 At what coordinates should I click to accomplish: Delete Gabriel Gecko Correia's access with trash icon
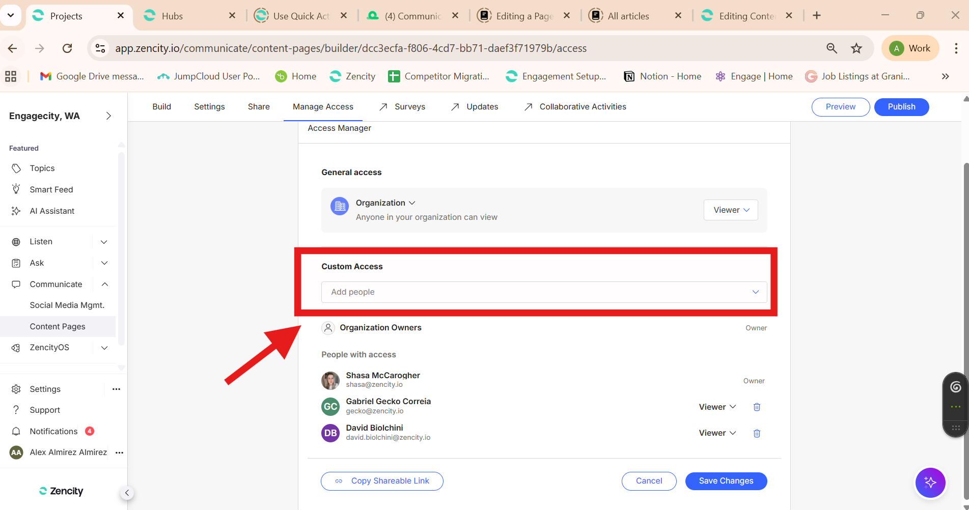click(757, 407)
